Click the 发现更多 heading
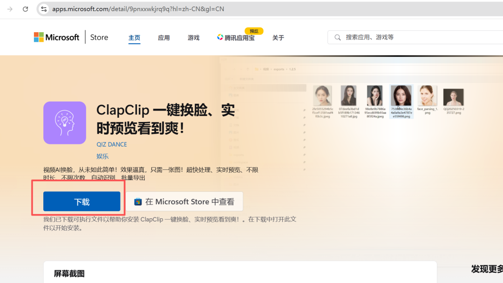 [487, 269]
